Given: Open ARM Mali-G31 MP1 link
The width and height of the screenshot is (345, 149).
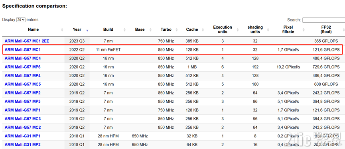Looking at the screenshot, I should (22, 136).
